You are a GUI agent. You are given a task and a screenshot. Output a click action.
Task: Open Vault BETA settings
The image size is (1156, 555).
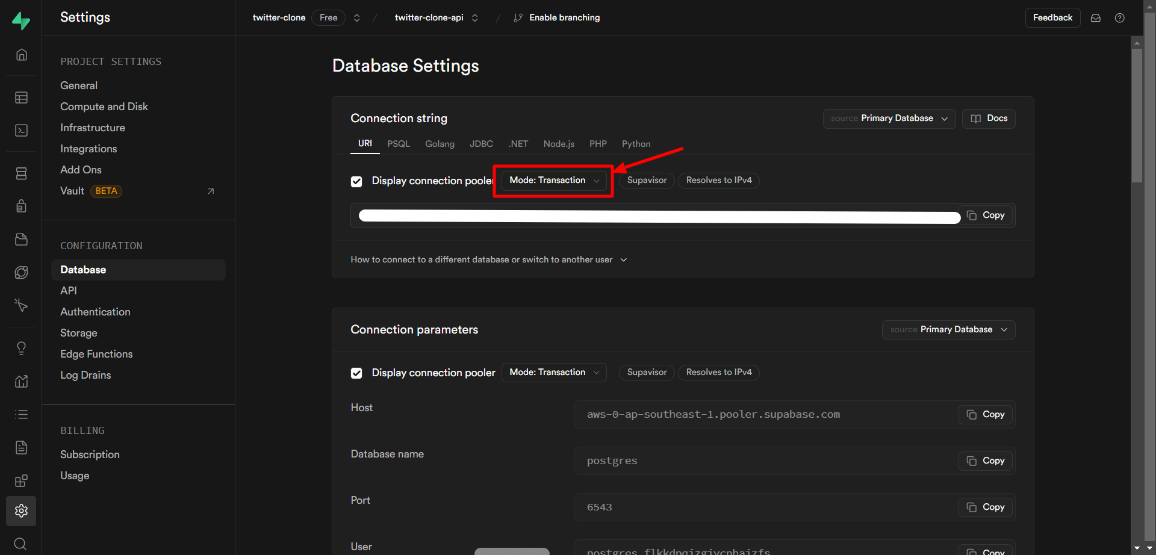pos(90,191)
